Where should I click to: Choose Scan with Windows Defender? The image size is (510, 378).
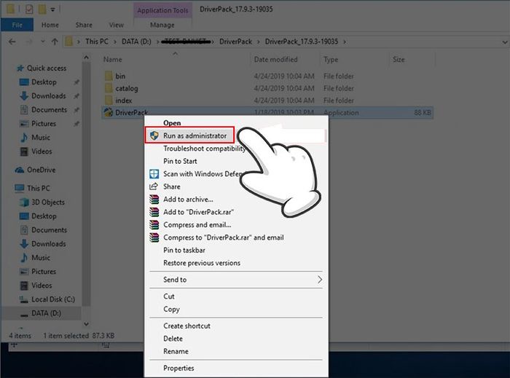[x=203, y=174]
